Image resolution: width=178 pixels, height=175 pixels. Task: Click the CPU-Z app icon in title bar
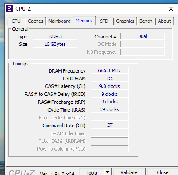(x=10, y=9)
